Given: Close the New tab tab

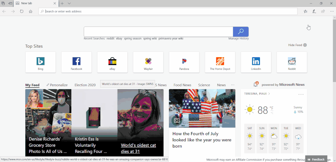Looking at the screenshot, I should pos(54,3).
